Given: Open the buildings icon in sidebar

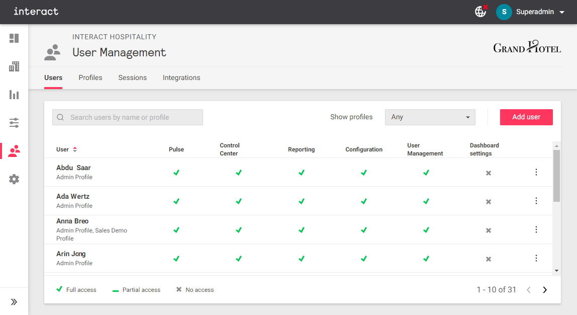Looking at the screenshot, I should pos(14,67).
